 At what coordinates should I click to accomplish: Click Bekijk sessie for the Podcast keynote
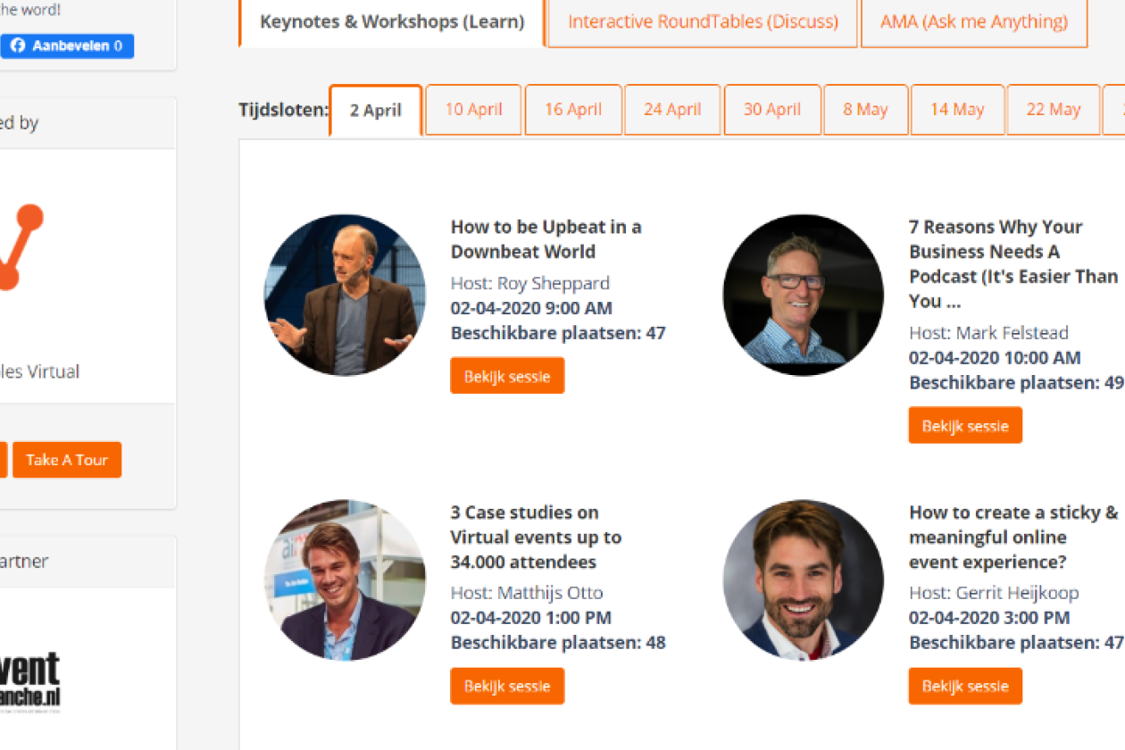tap(965, 426)
